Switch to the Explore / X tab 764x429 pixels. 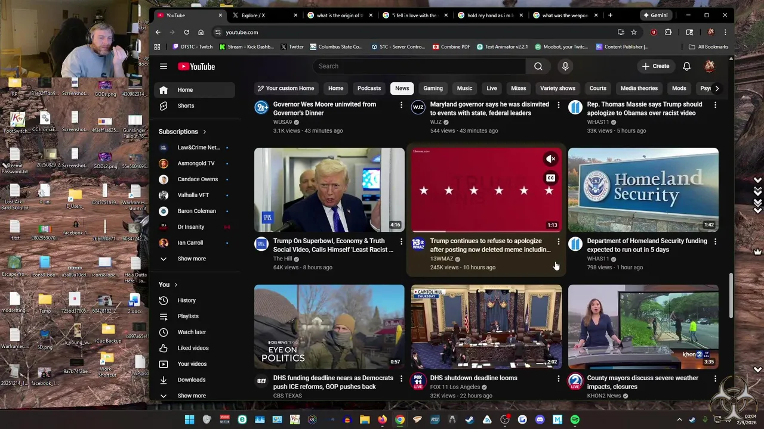click(x=264, y=15)
